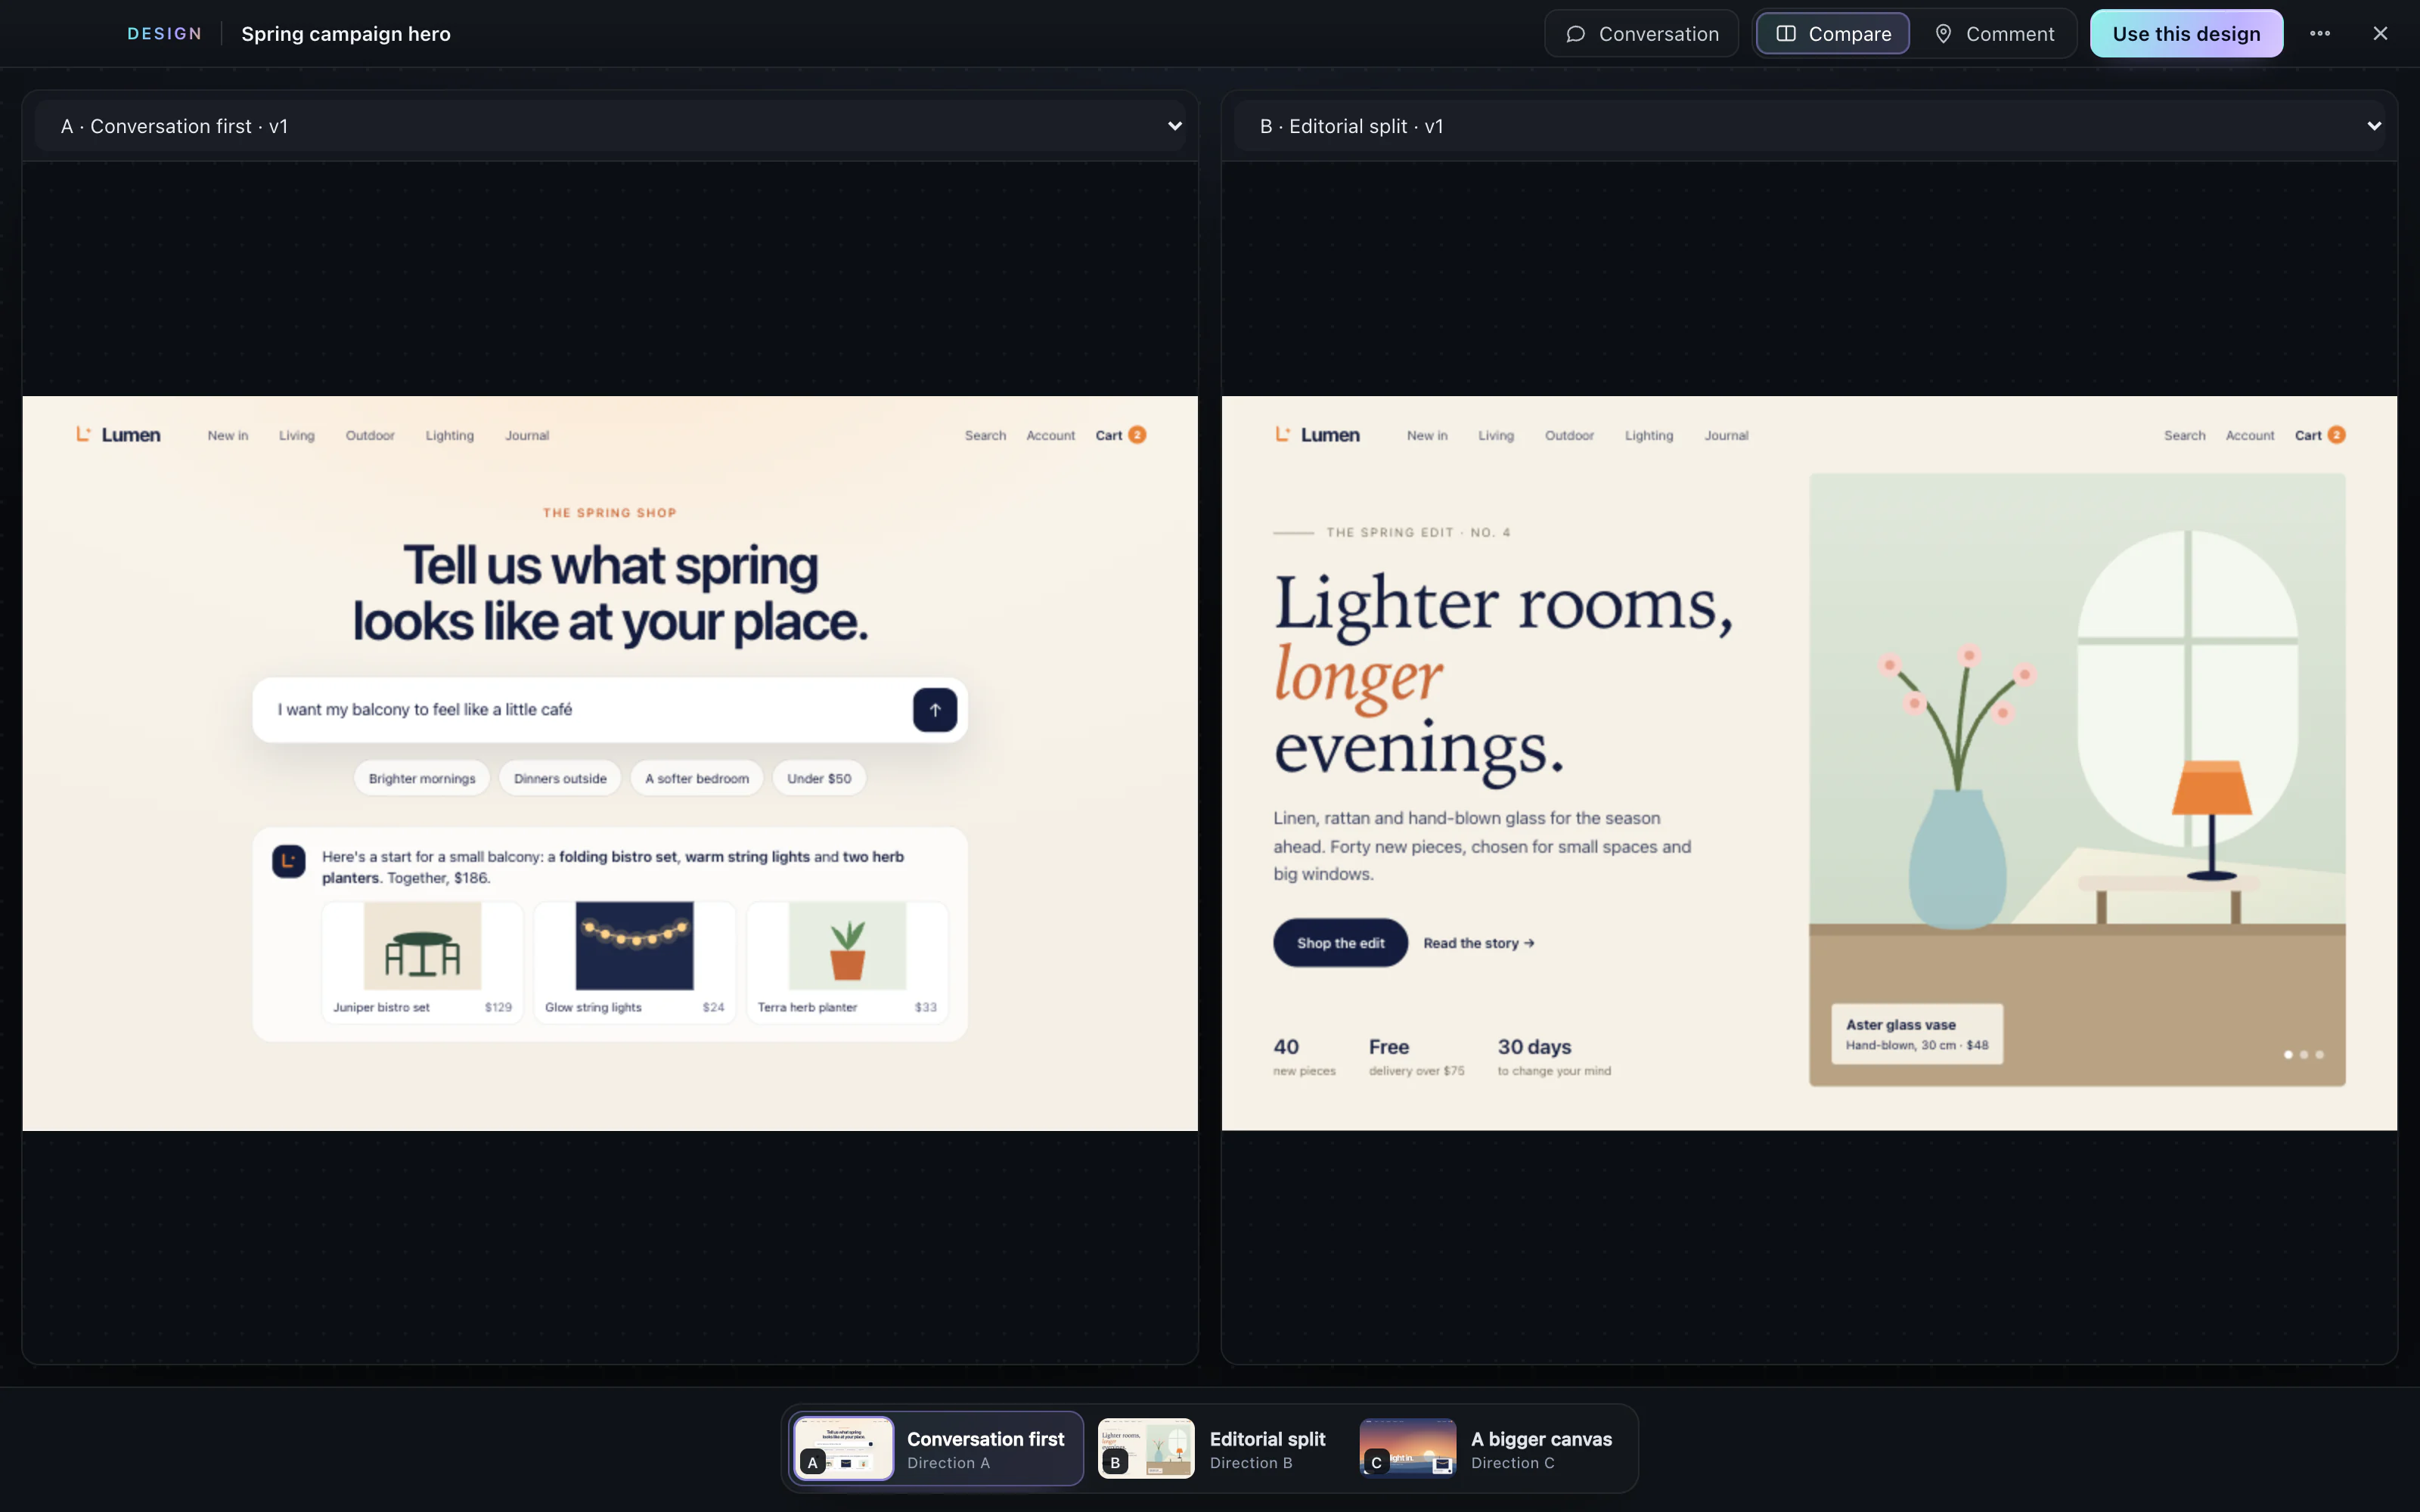Click the Aster glass vase product label
This screenshot has height=1512, width=2420.
pos(1917,1034)
